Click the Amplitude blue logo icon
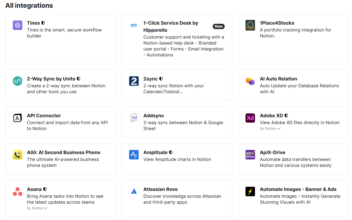352x220 pixels. (x=134, y=155)
